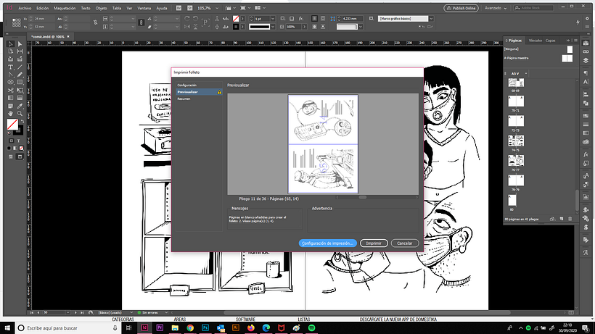The image size is (595, 334).
Task: Click delete page trash icon in Pages panel
Action: click(x=570, y=219)
